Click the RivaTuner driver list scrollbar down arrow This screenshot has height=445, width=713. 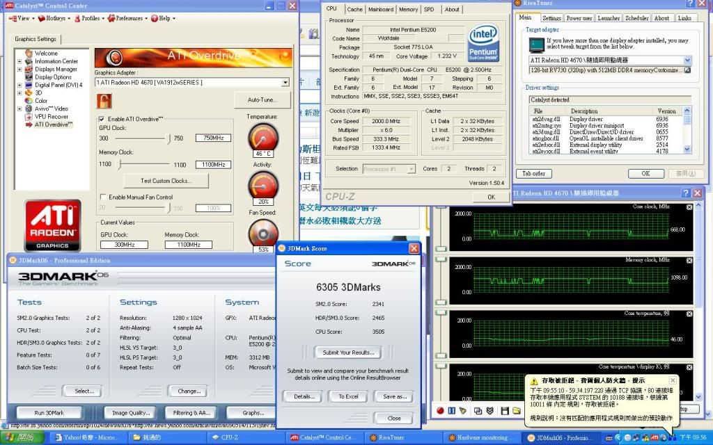click(x=687, y=149)
